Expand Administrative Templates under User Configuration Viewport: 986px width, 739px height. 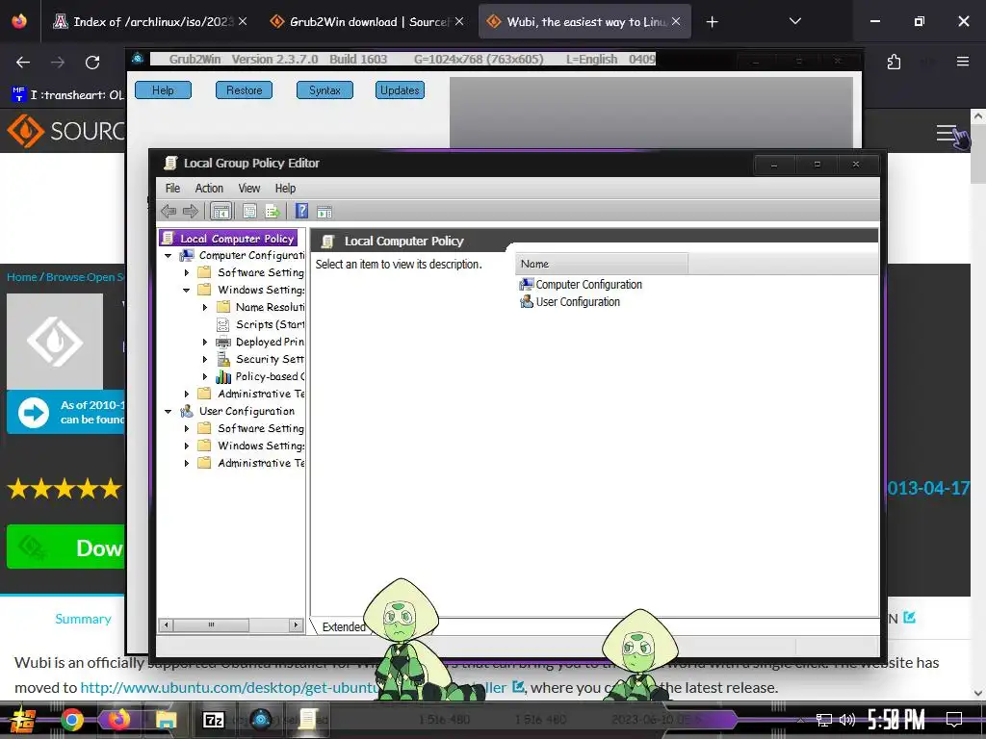click(x=187, y=463)
